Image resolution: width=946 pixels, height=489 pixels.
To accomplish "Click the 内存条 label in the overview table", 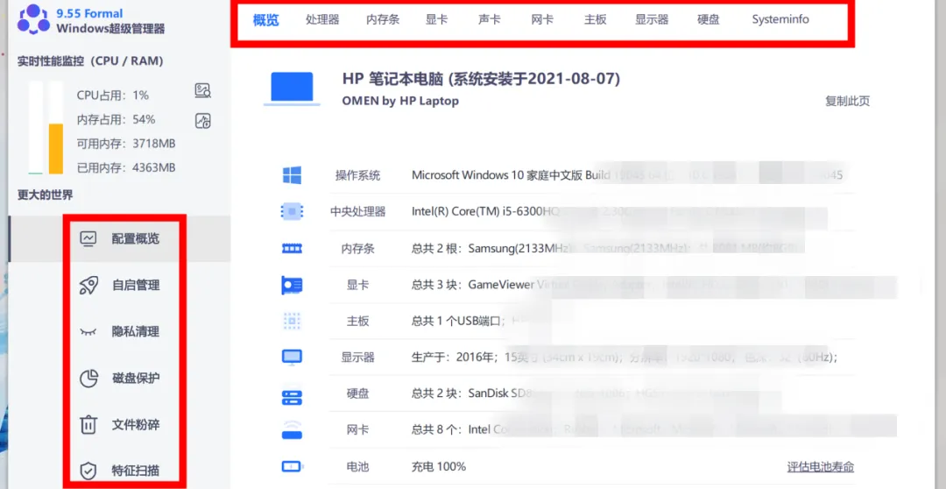I will click(x=357, y=248).
